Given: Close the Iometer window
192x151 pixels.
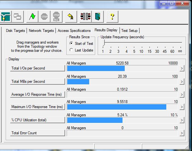Looking at the screenshot, I should (182, 3).
